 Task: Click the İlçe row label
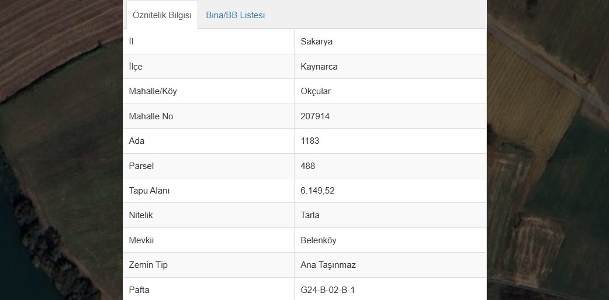[x=136, y=67]
